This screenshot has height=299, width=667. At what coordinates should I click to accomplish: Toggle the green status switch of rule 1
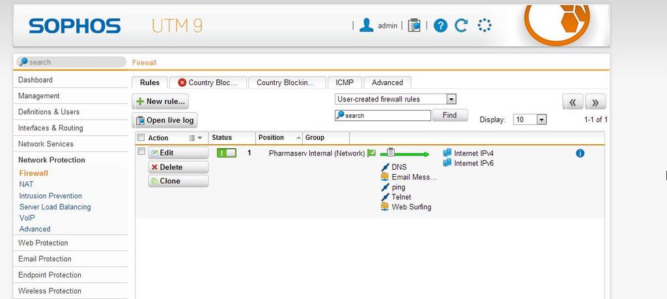(226, 153)
